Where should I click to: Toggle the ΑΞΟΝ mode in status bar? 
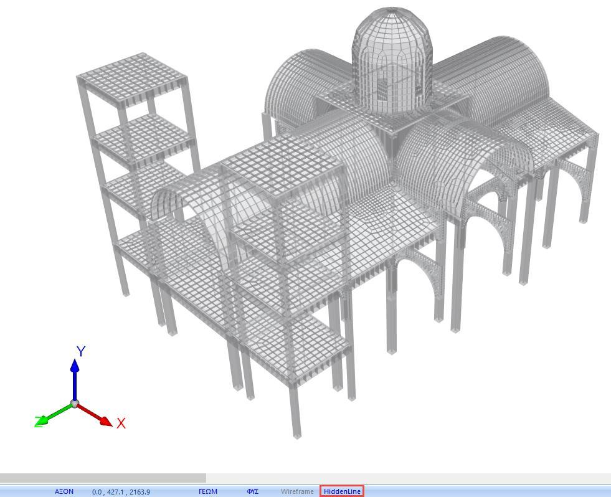click(64, 491)
